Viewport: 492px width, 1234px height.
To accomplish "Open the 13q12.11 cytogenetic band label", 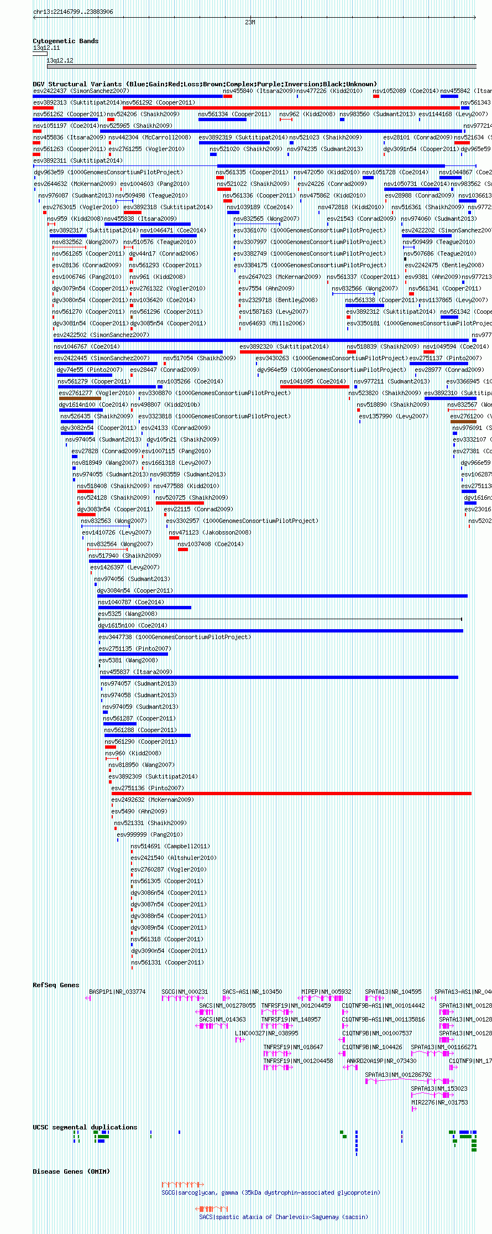I will [x=46, y=48].
